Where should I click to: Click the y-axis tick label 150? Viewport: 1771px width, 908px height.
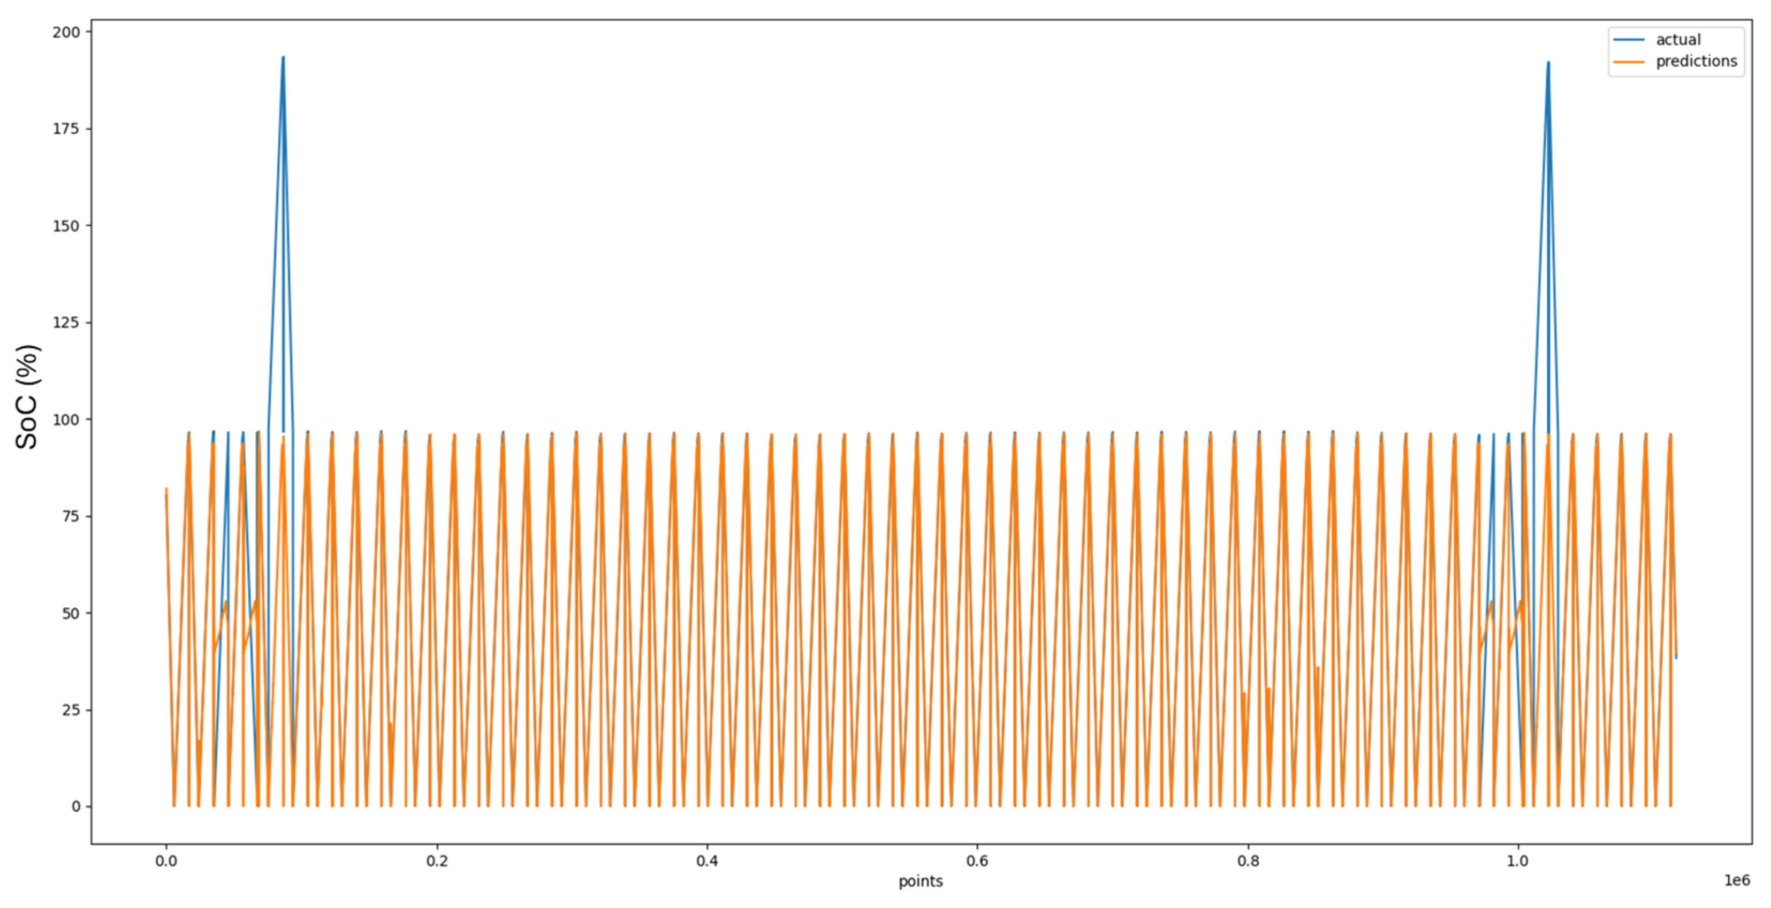[67, 225]
